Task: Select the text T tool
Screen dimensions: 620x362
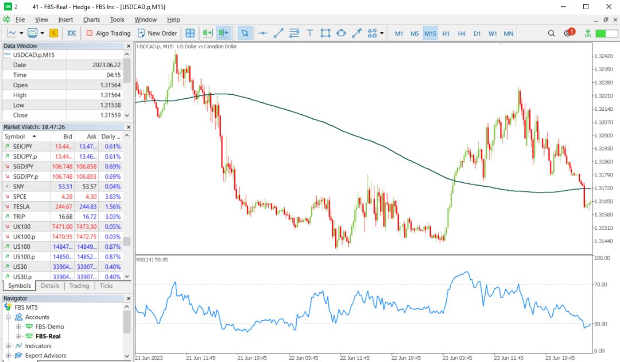Action: (x=309, y=33)
